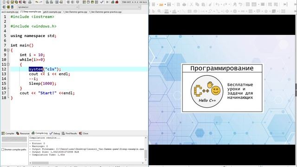Select the Ellipse tool in Impress
Viewport: 297px width, 167px height.
click(195, 11)
